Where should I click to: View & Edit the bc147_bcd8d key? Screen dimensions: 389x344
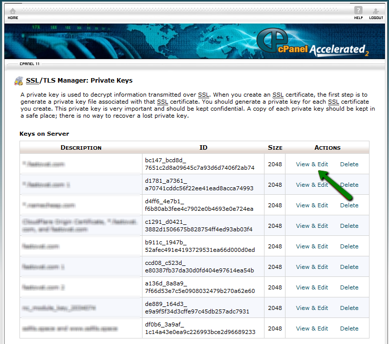pos(311,164)
